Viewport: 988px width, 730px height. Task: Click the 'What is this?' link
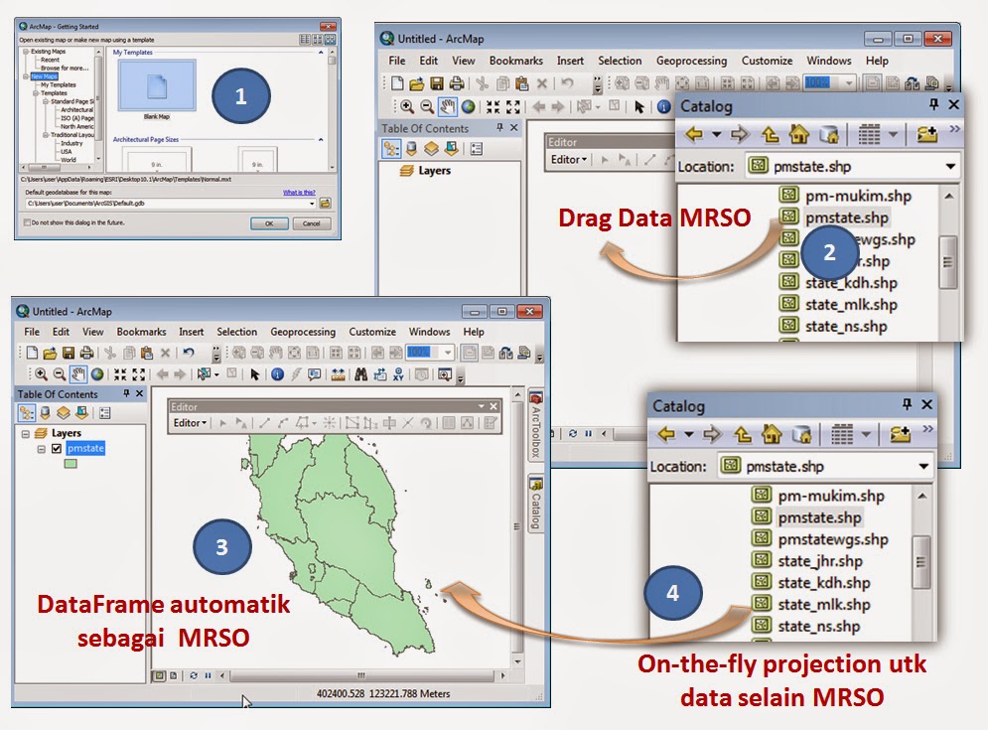coord(299,193)
